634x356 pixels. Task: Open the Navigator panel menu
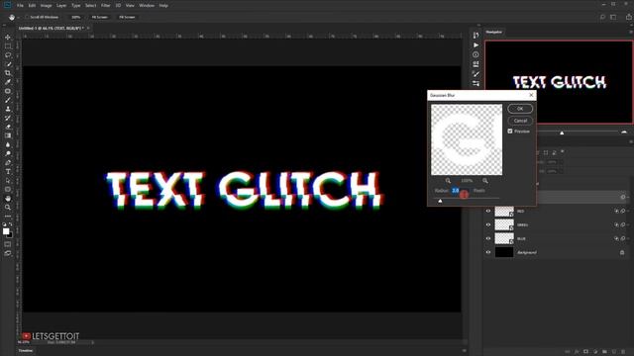pos(631,32)
